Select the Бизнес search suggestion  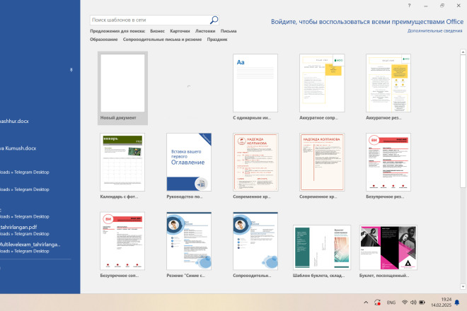click(157, 31)
